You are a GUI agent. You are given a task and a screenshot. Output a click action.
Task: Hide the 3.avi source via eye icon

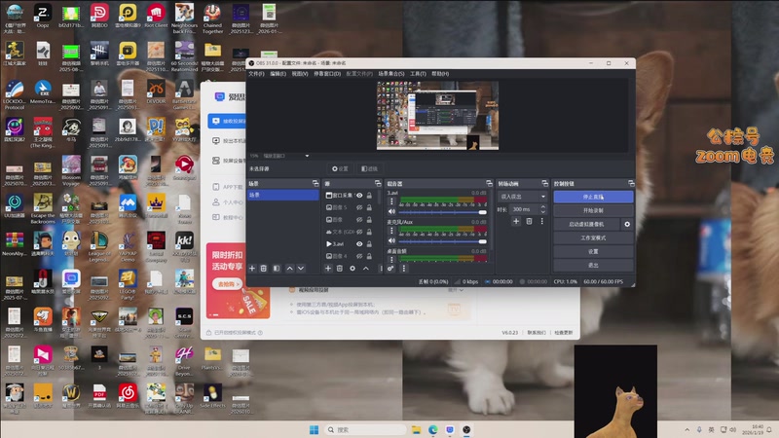(359, 244)
